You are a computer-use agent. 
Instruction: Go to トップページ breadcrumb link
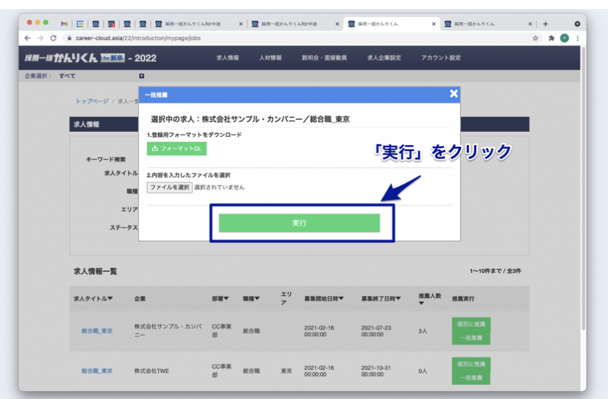click(92, 101)
